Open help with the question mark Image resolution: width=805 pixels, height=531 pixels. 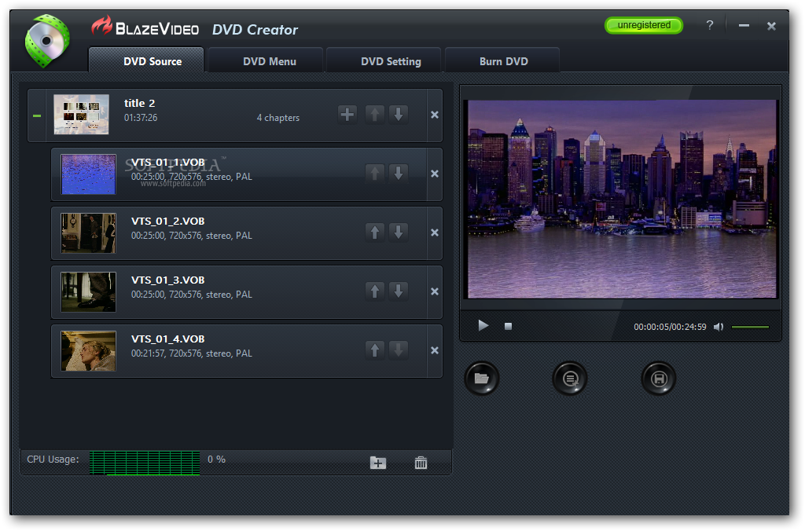[x=710, y=24]
